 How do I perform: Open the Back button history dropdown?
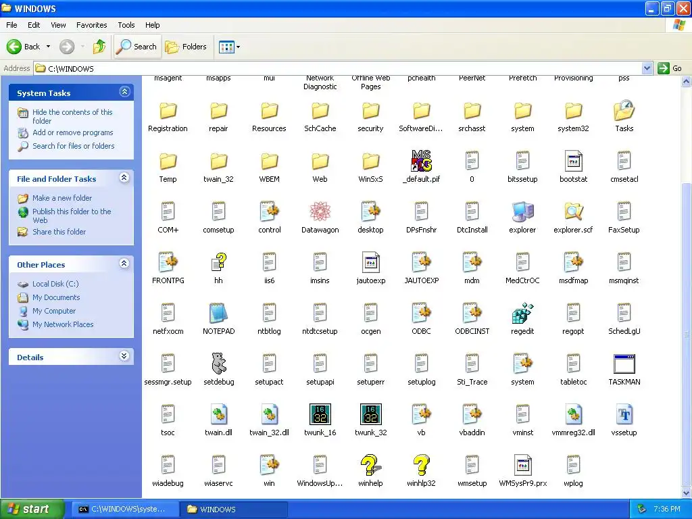click(x=48, y=47)
